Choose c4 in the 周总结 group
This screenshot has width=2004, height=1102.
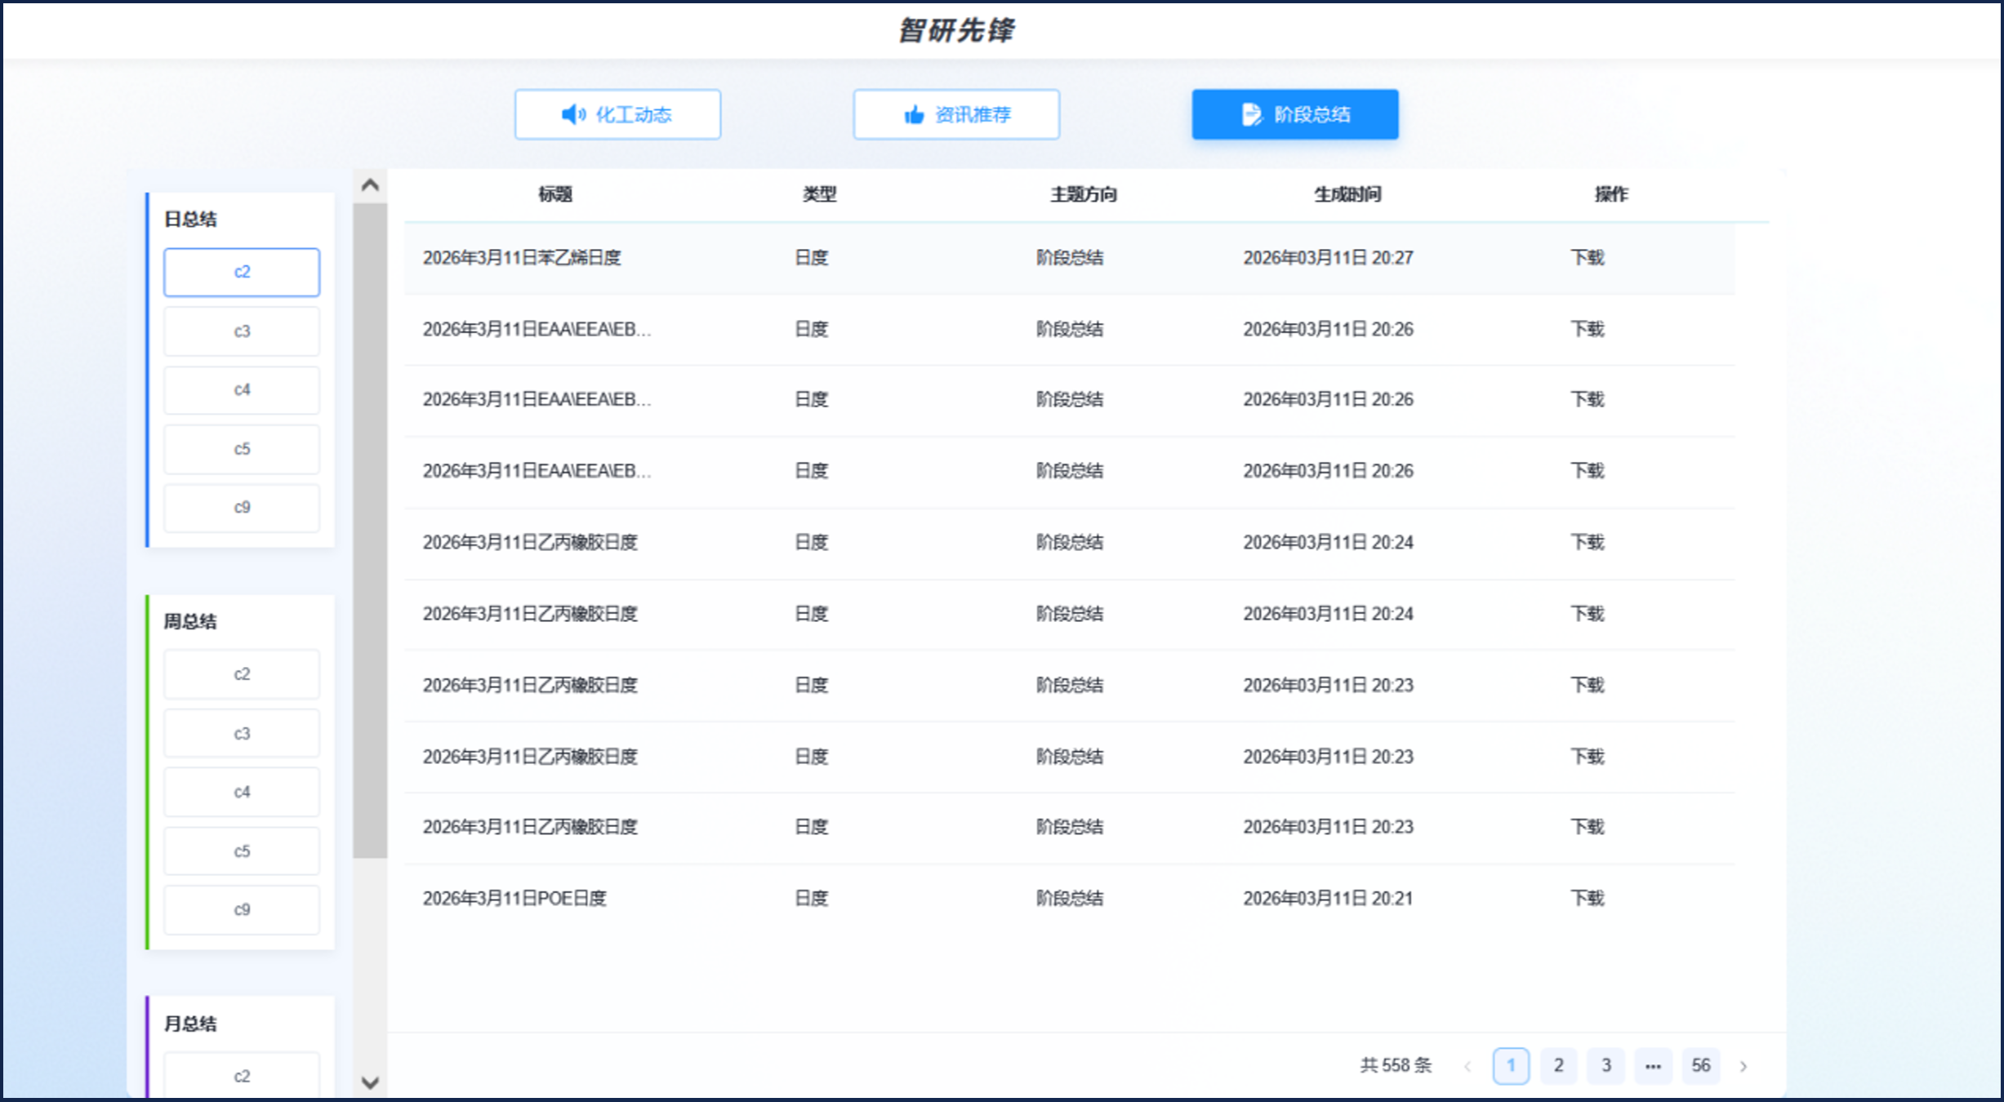tap(242, 792)
